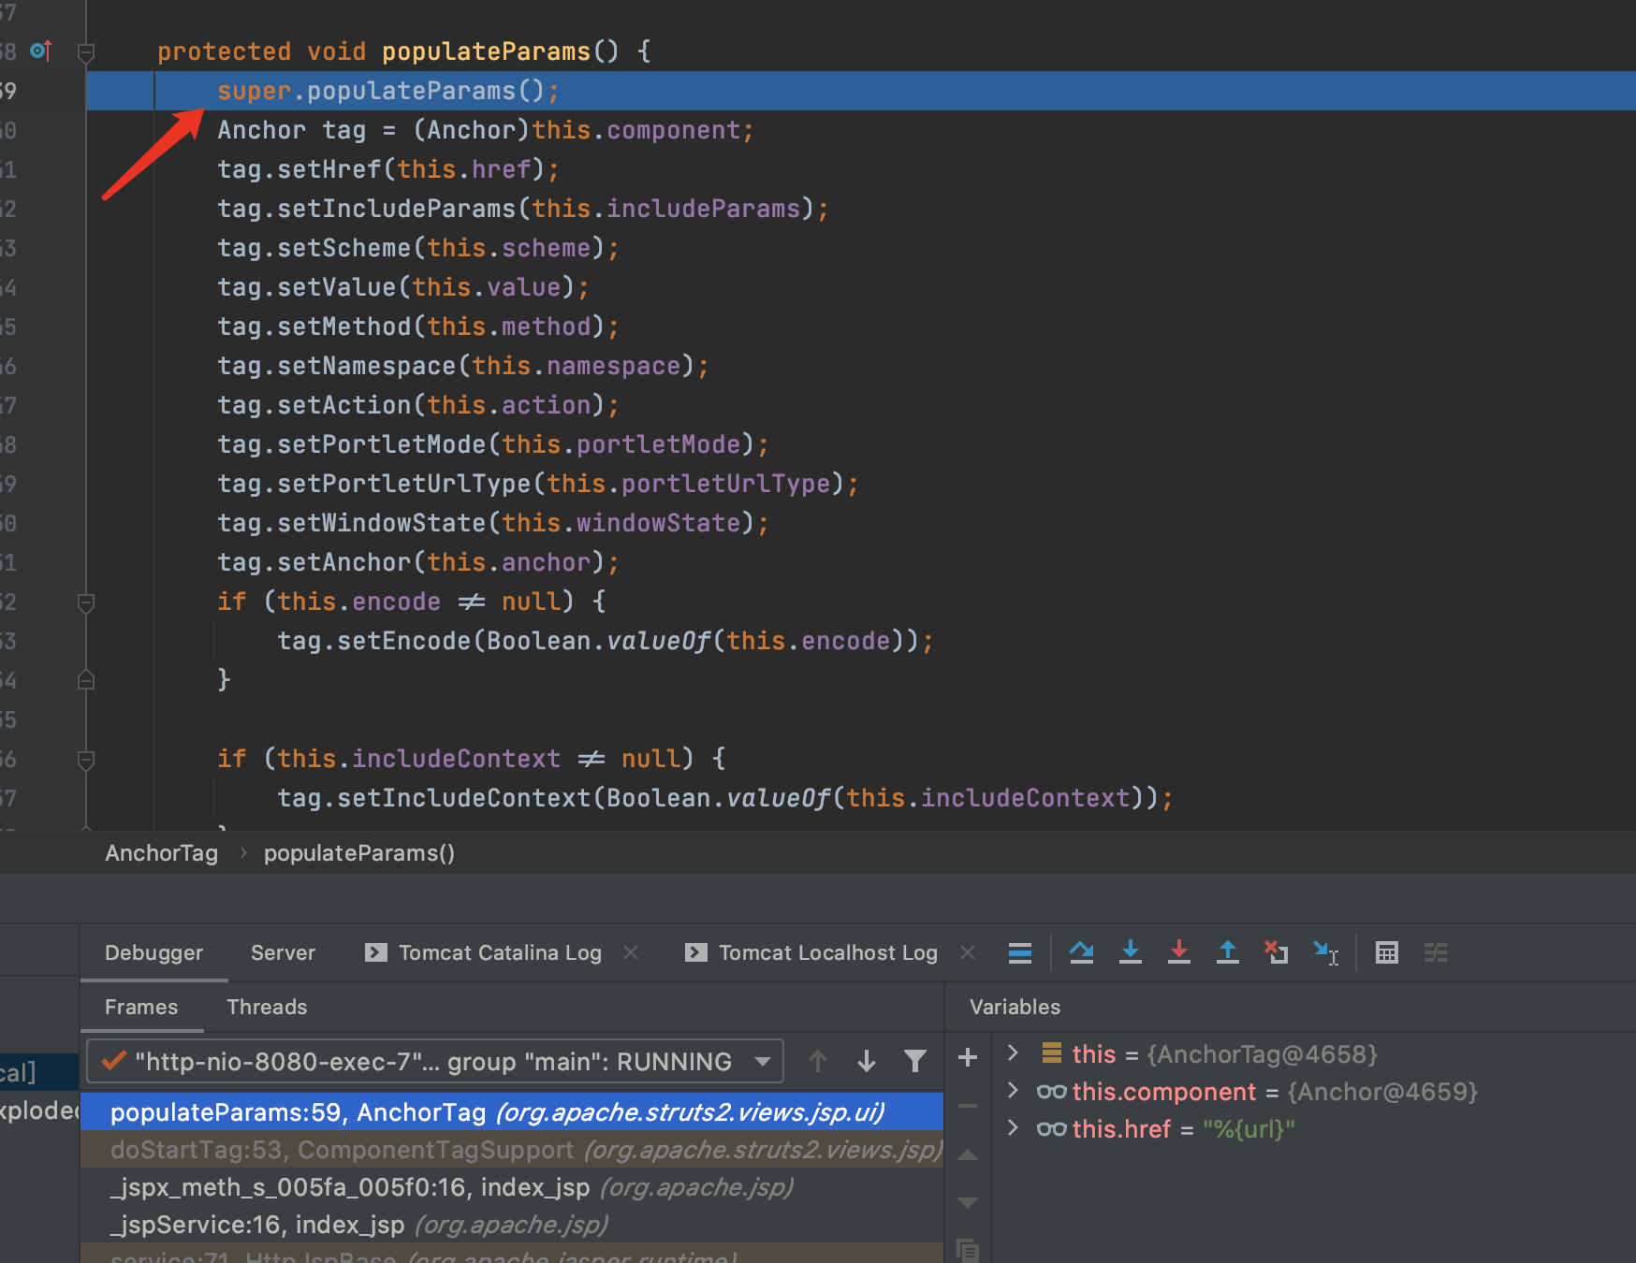Click tag.setEncode Boolean.valueOf line
Image resolution: width=1636 pixels, height=1263 pixels.
[605, 641]
